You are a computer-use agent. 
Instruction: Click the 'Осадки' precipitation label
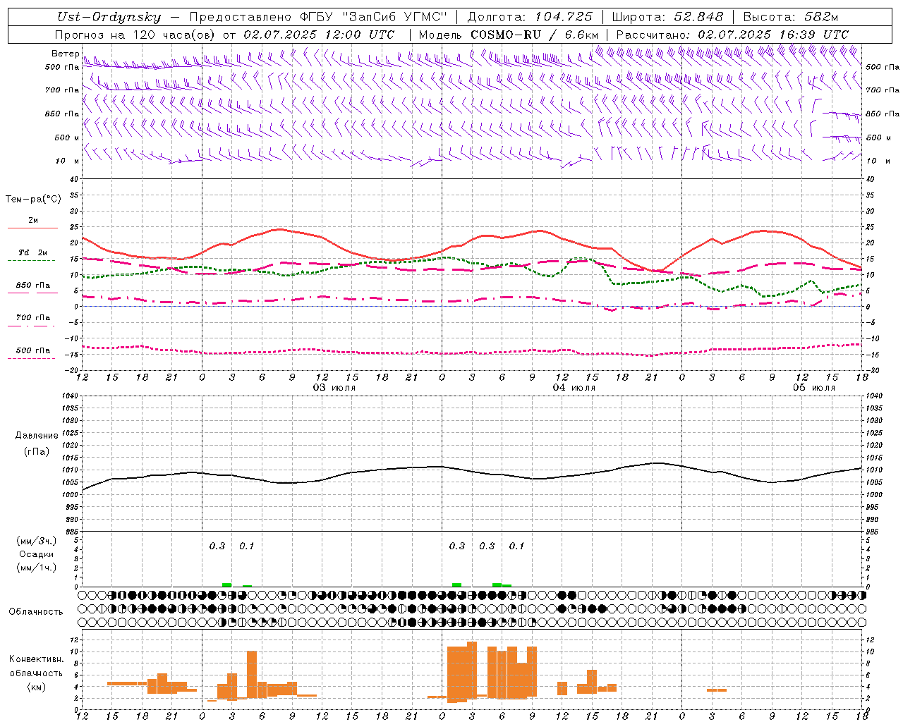click(37, 554)
